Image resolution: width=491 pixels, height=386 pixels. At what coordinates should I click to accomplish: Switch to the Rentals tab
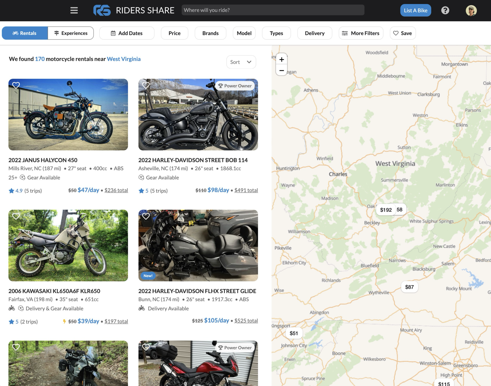click(x=25, y=33)
